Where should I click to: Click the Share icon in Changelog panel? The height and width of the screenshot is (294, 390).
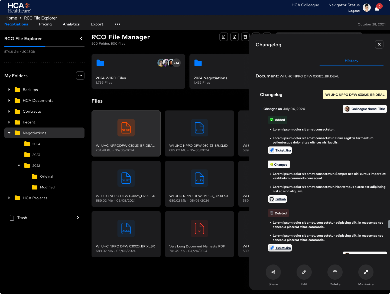[273, 272]
